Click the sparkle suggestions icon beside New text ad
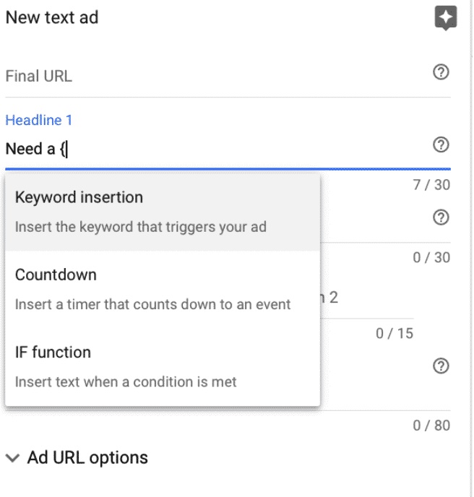474x497 pixels. coord(446,18)
